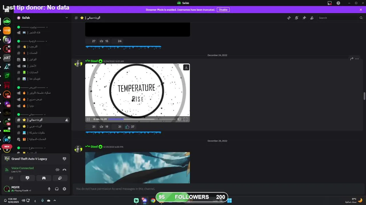366x205 pixels.
Task: Open the Threads icon in channel header
Action: 289,18
